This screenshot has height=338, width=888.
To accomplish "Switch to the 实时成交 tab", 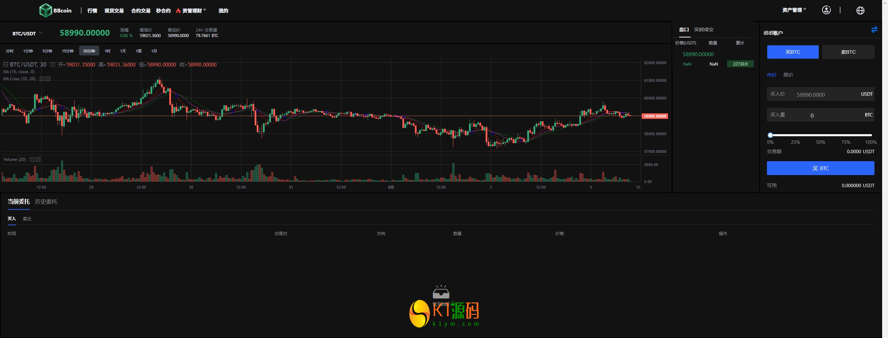I will click(704, 29).
